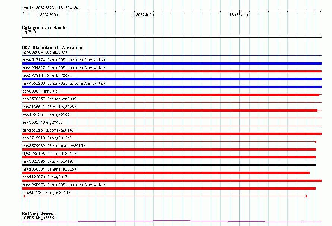
Task: Open nsv4054827 (gnomADStructuralVariants) label
Action: (64, 68)
